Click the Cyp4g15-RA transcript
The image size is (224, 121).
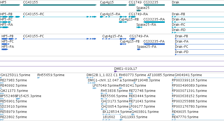pos(113,17)
